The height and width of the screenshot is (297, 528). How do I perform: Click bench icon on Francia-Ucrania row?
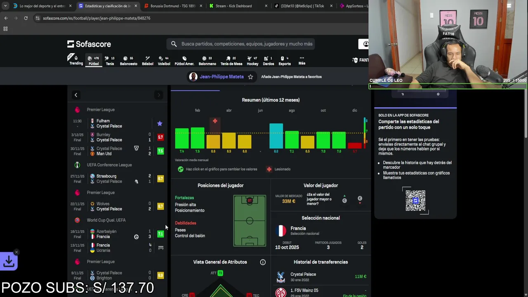tap(161, 248)
